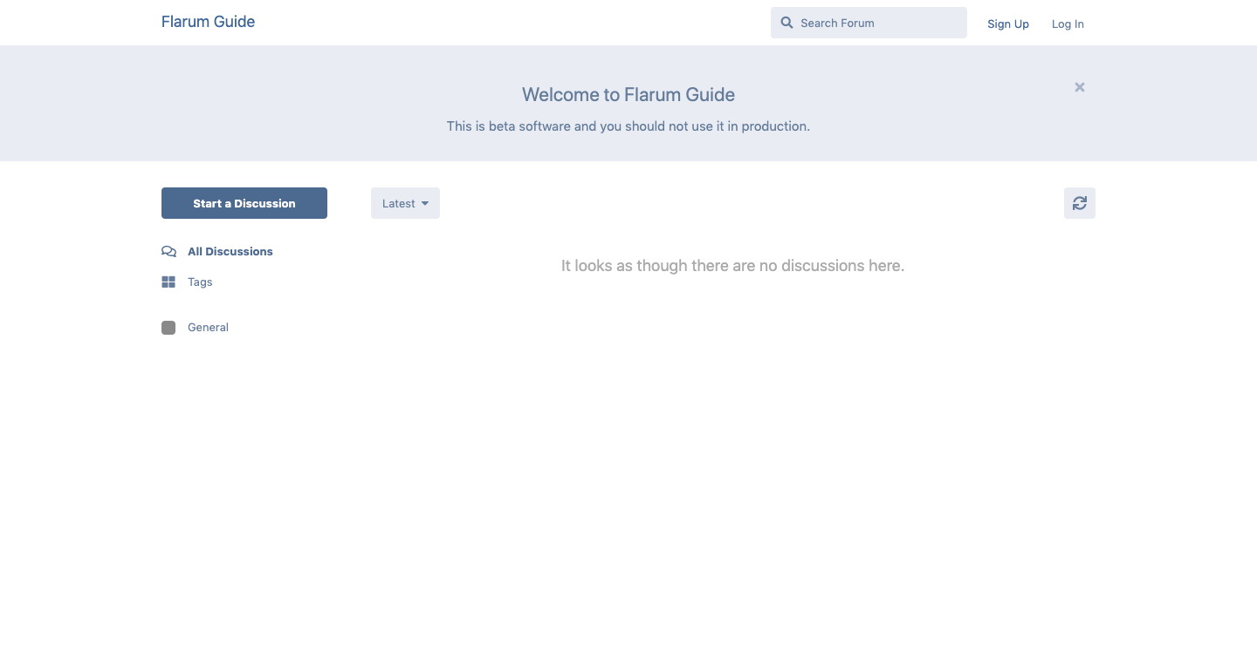Reload discussions using the circular arrows icon
The height and width of the screenshot is (652, 1257).
click(1080, 202)
